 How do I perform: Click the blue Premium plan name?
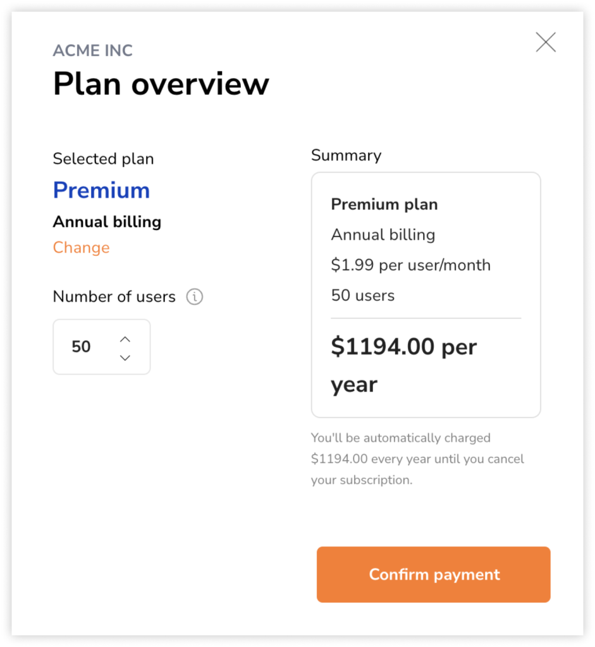tap(102, 190)
